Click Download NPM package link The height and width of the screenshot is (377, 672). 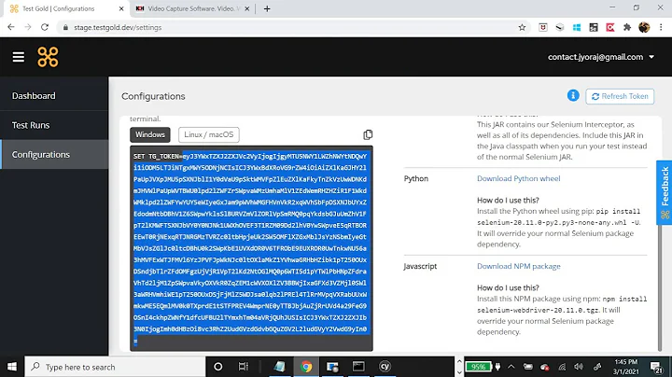point(519,266)
